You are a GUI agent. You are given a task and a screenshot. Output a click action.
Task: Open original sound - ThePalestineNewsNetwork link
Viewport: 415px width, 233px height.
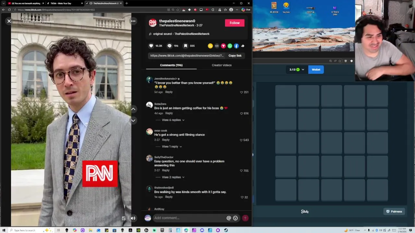coord(181,34)
